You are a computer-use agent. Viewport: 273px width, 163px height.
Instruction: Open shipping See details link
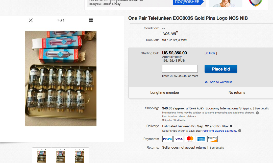(x=262, y=108)
